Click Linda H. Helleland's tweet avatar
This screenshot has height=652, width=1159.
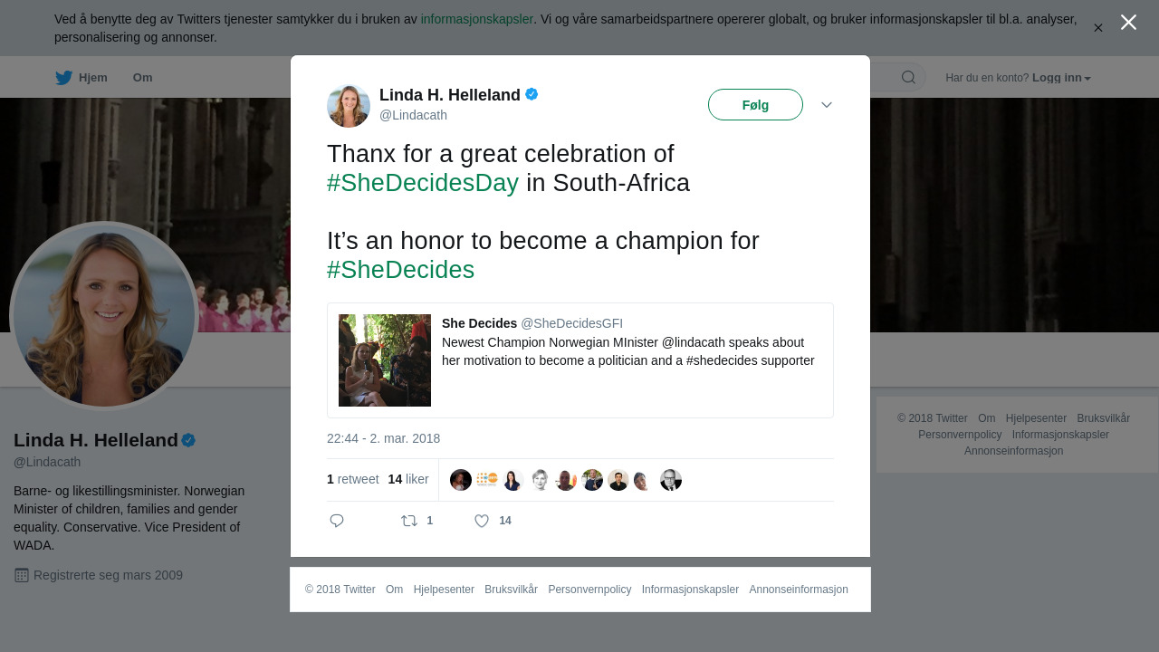click(349, 106)
